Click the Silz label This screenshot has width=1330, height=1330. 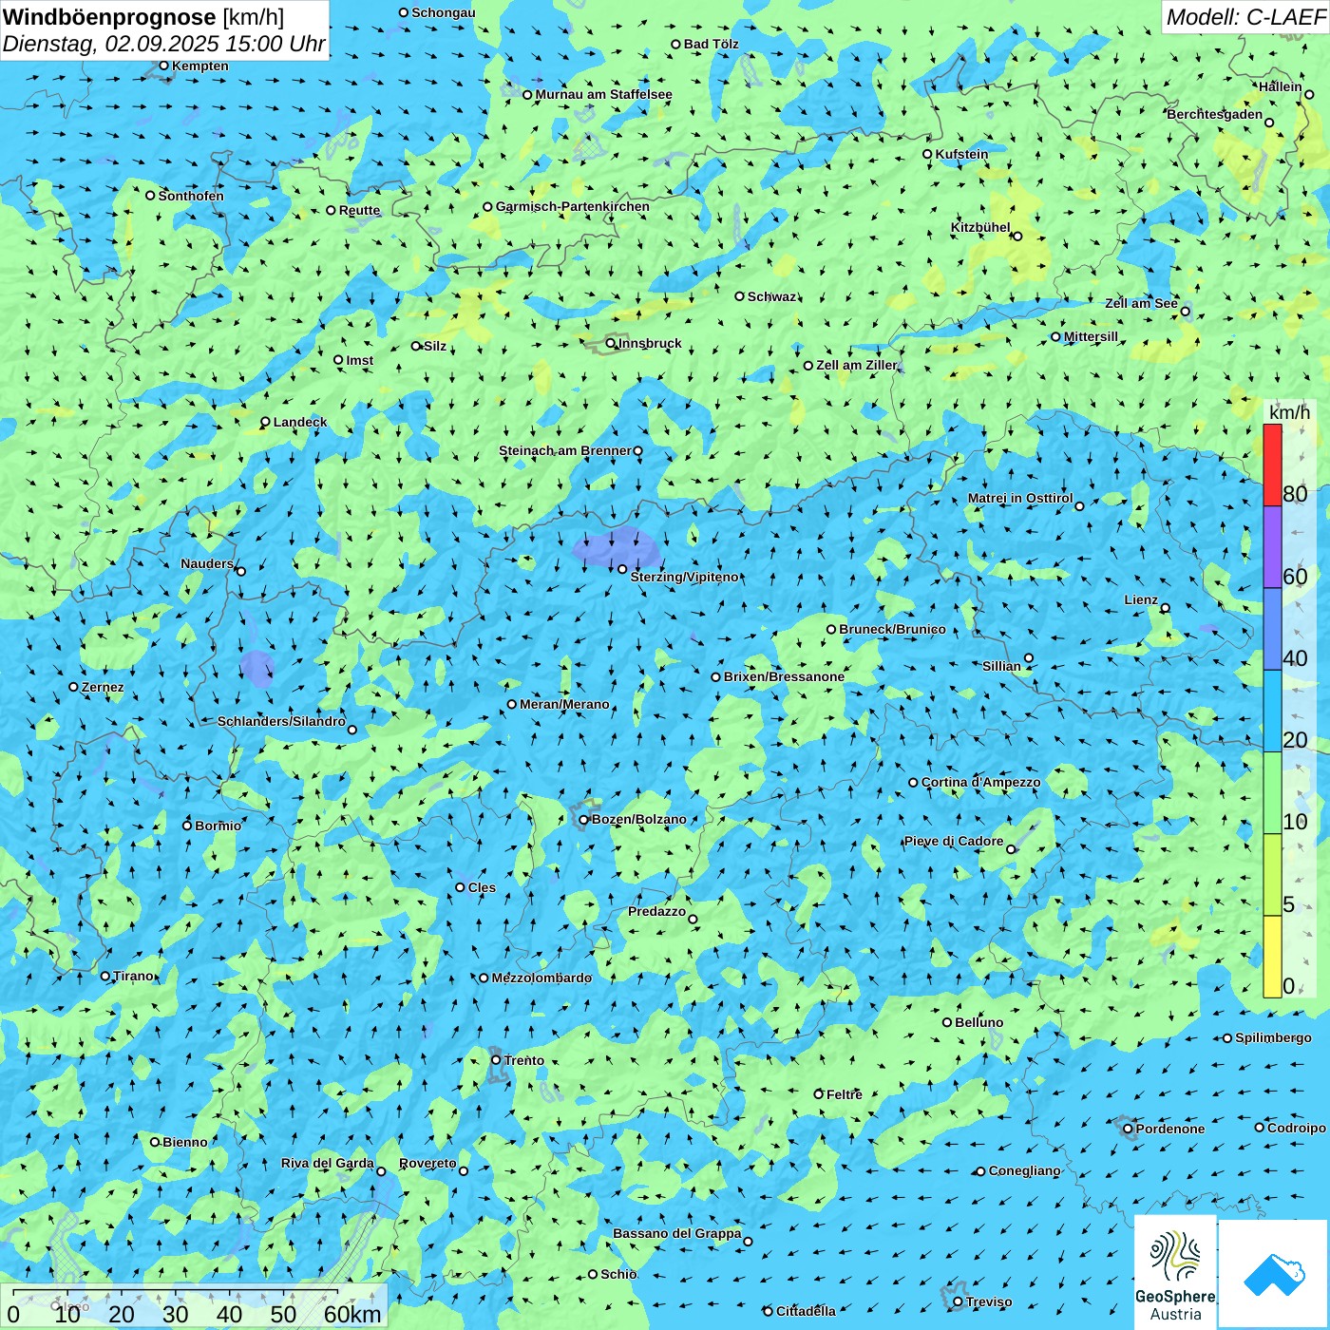[435, 346]
